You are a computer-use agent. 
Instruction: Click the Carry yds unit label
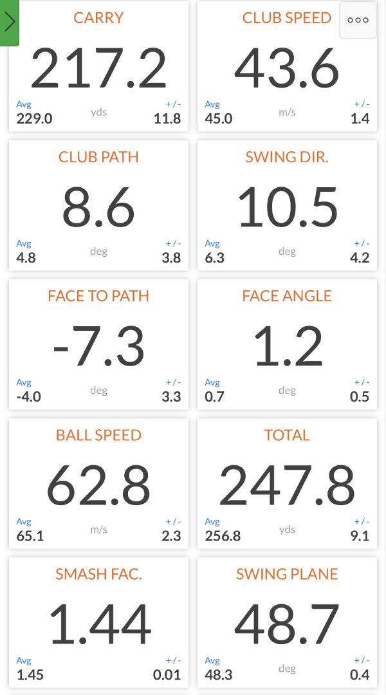[x=98, y=113]
